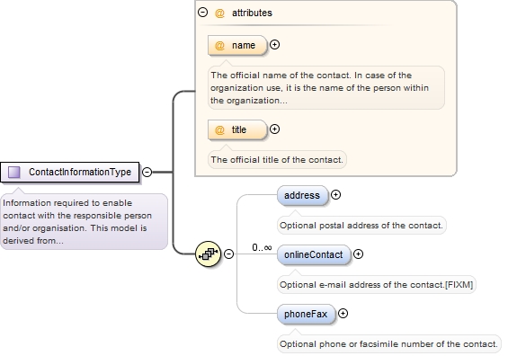Click the @ icon beside attributes header
The image size is (508, 356).
[x=219, y=13]
